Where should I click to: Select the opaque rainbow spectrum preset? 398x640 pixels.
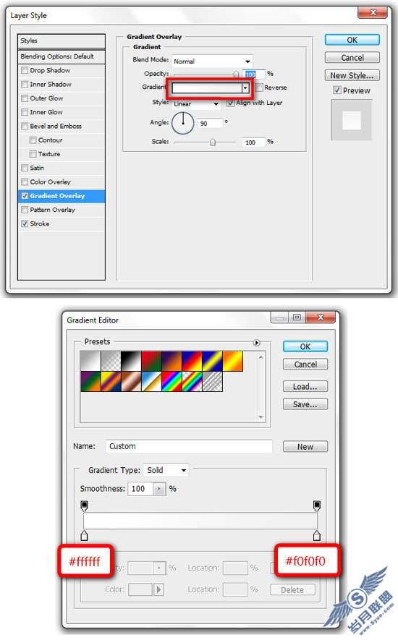coord(172,382)
